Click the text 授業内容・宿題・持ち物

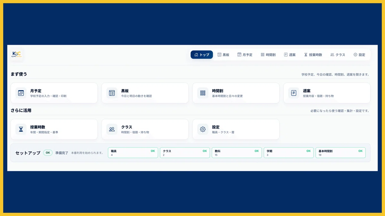tap(318, 96)
